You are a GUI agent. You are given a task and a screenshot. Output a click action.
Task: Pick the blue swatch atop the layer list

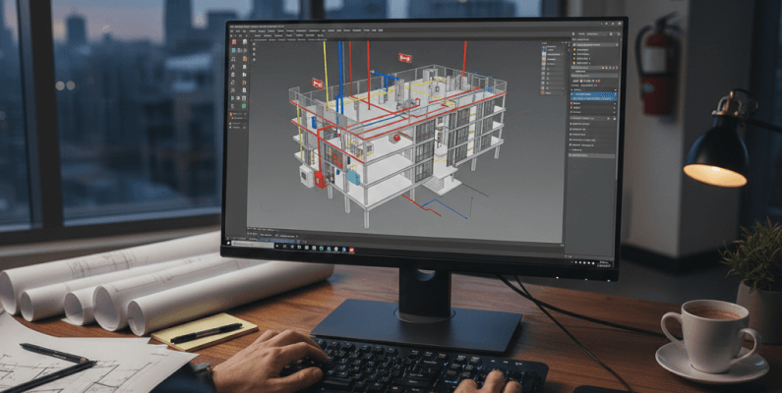pyautogui.click(x=546, y=46)
